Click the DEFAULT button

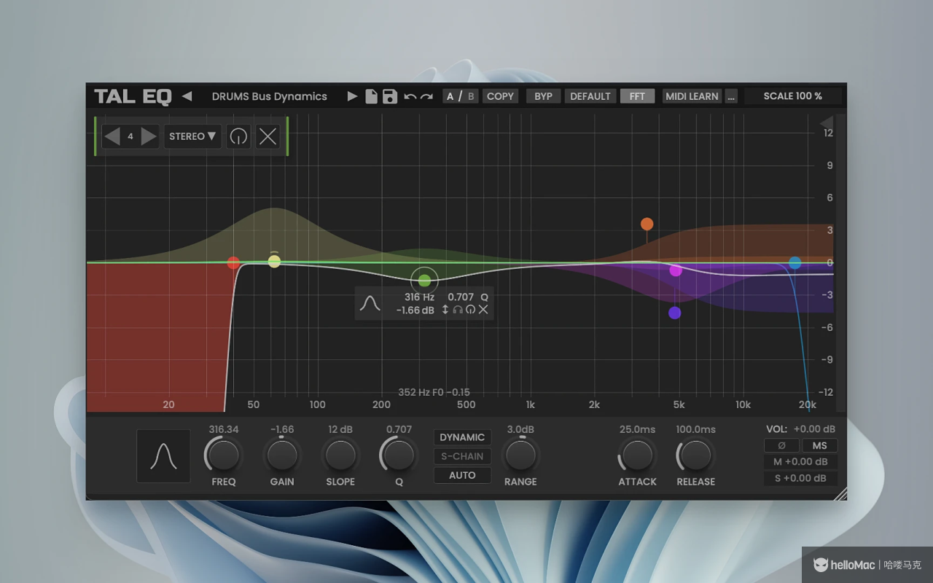point(590,96)
